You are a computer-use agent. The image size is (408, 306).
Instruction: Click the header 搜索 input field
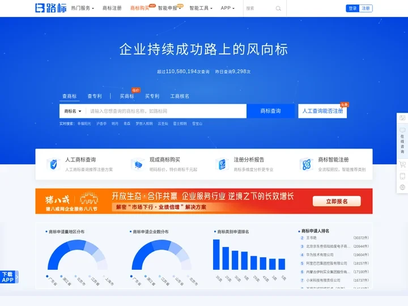tap(260, 8)
